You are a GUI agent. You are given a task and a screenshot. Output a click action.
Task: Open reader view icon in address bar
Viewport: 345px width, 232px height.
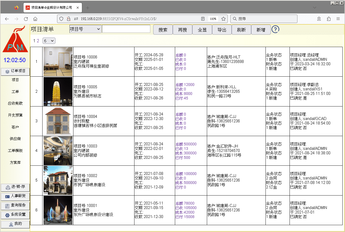coord(203,19)
